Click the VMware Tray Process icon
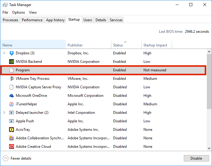This screenshot has width=212, height=166. pyautogui.click(x=12, y=79)
